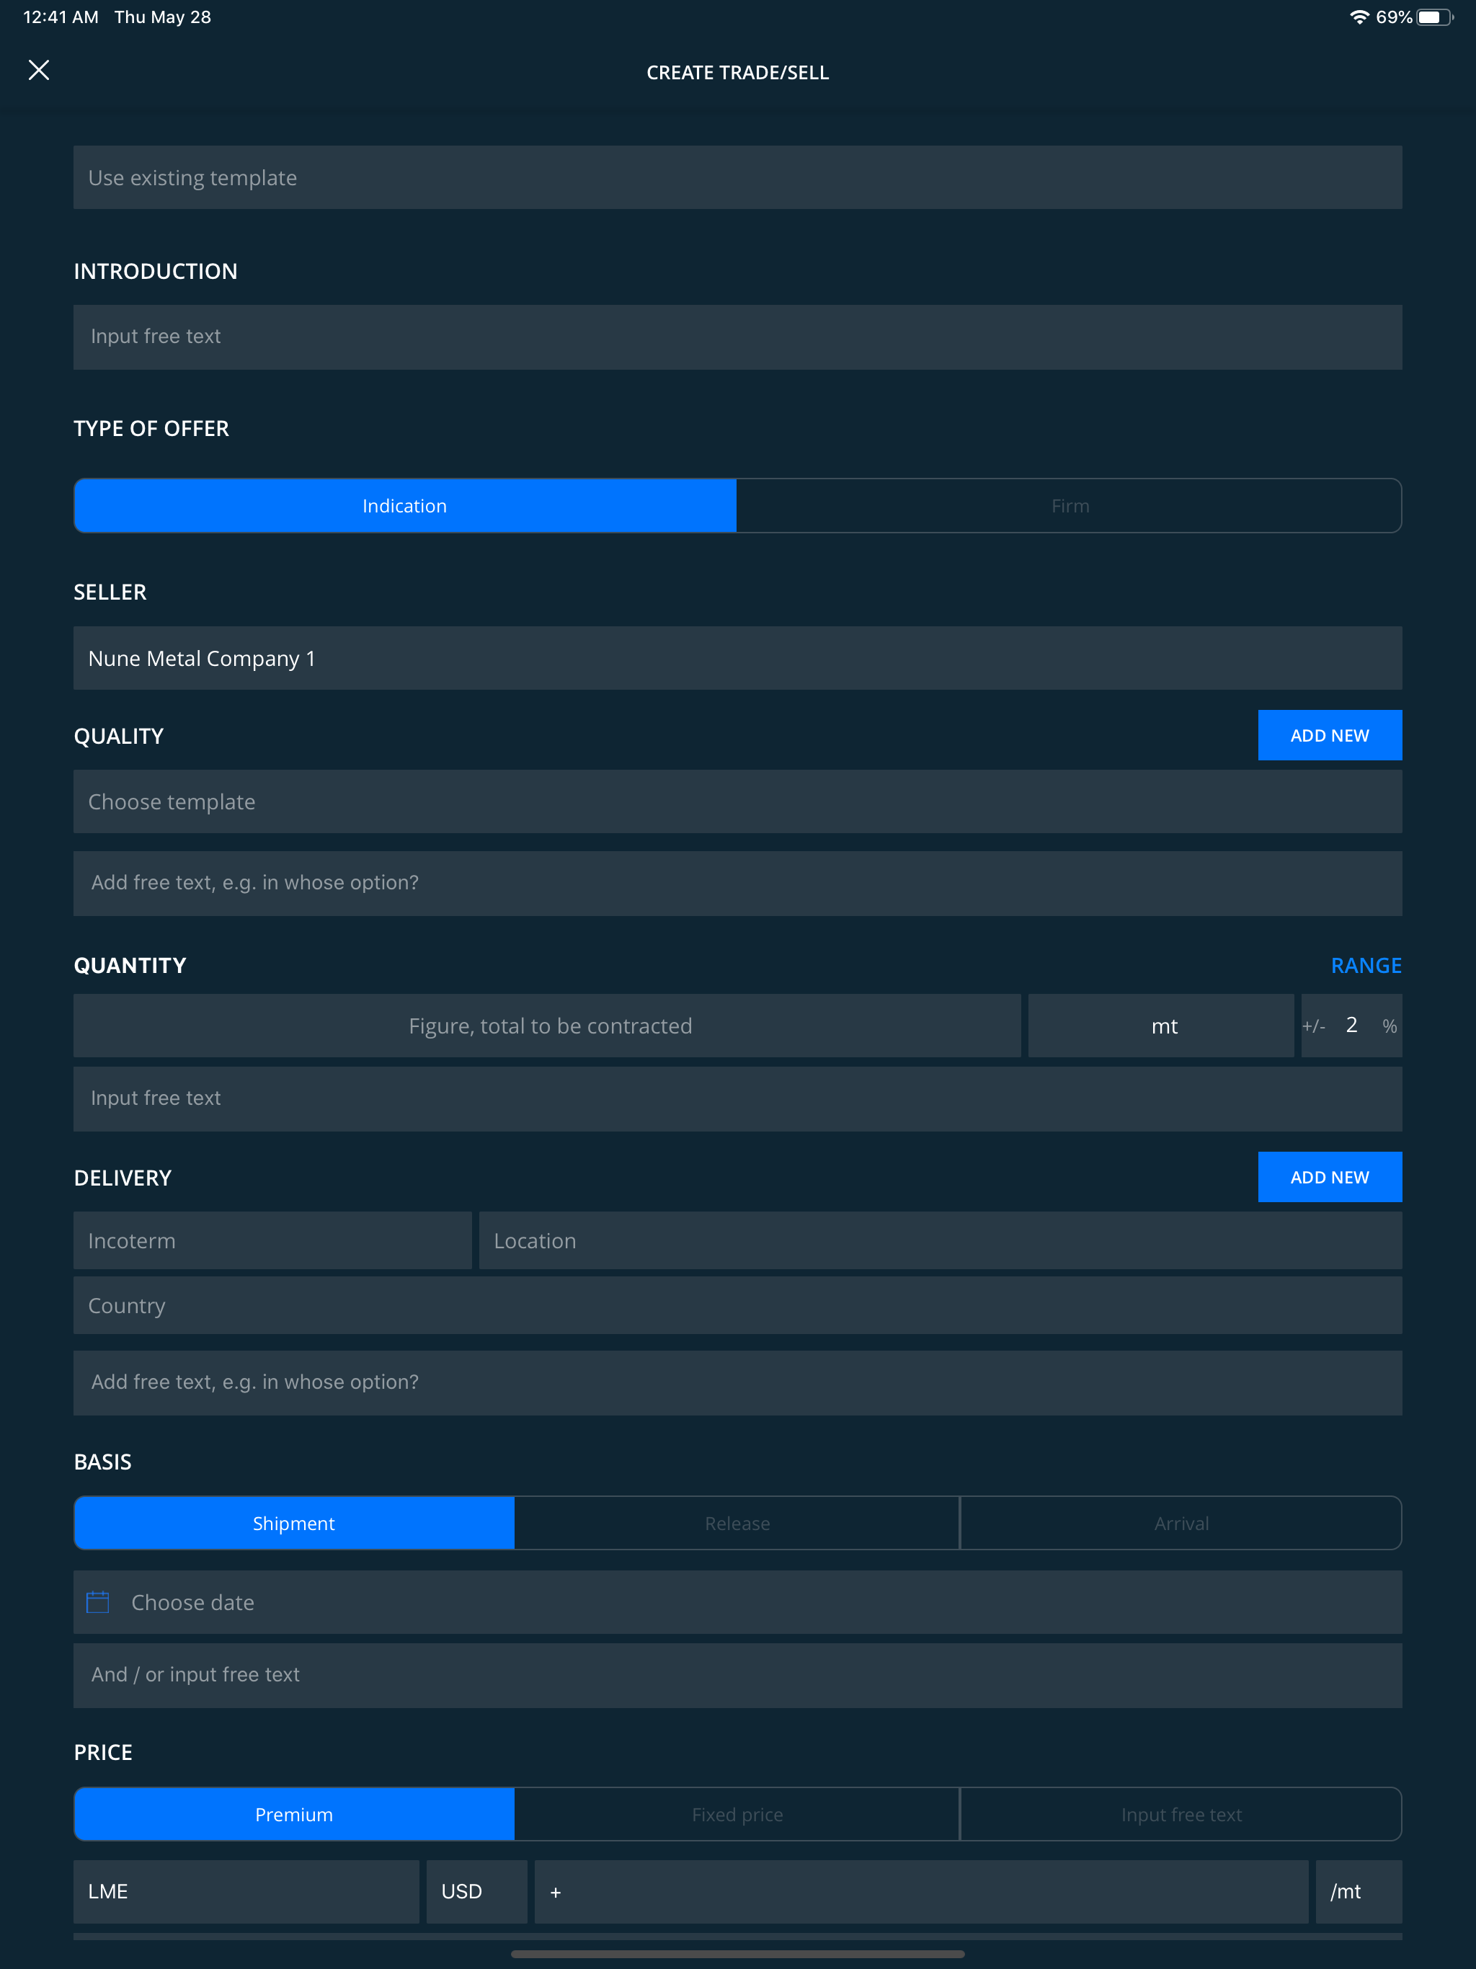
Task: Close the Create Trade/Sell form
Action: tap(38, 71)
